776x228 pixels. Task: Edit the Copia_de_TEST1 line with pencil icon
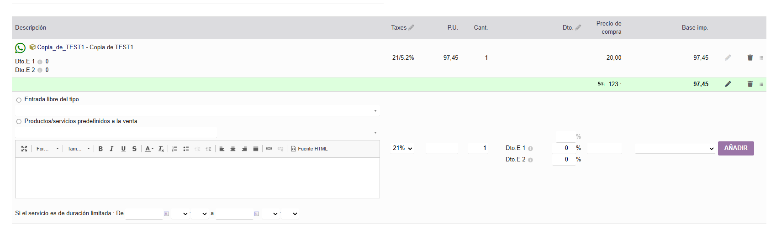click(x=728, y=57)
